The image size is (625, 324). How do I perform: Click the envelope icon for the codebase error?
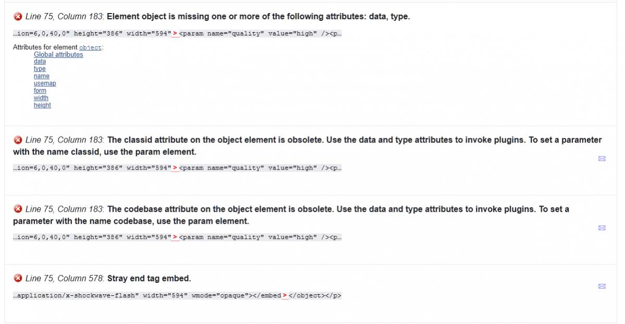point(602,228)
